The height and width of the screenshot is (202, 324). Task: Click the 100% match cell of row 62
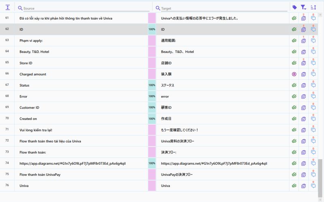[x=151, y=29]
